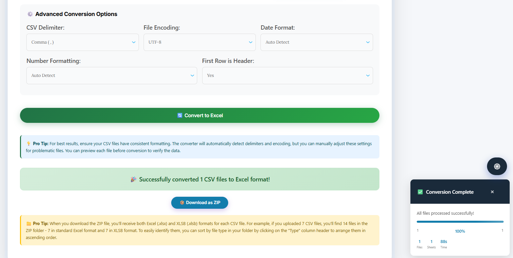Click the 'All files processed successfully!' message
The image size is (513, 258).
pyautogui.click(x=445, y=213)
